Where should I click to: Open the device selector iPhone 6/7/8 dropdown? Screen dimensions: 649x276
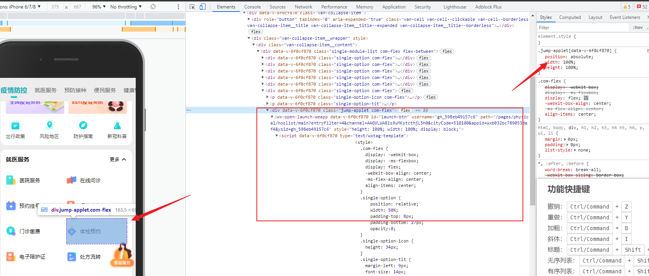[x=20, y=7]
